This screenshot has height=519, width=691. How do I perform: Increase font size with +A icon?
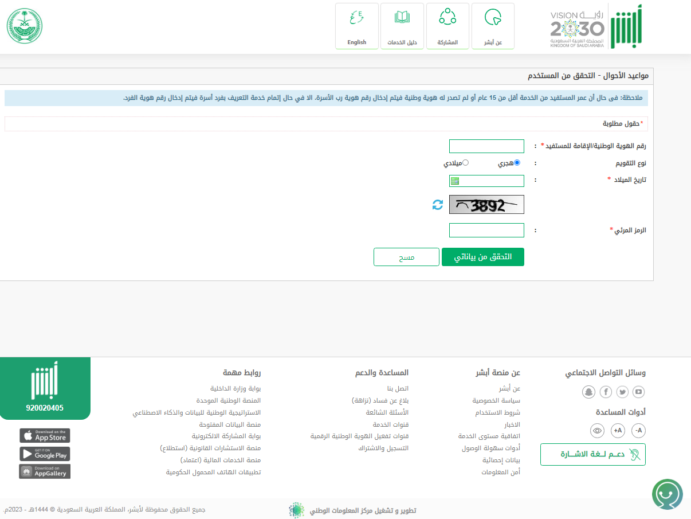click(618, 430)
